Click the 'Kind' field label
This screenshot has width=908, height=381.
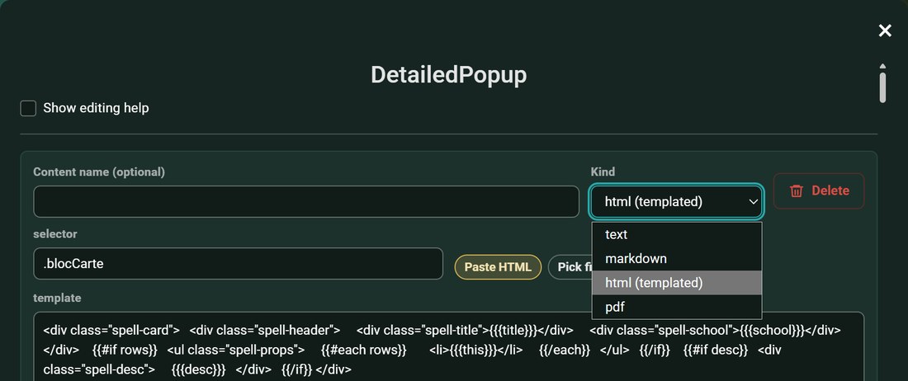click(603, 172)
